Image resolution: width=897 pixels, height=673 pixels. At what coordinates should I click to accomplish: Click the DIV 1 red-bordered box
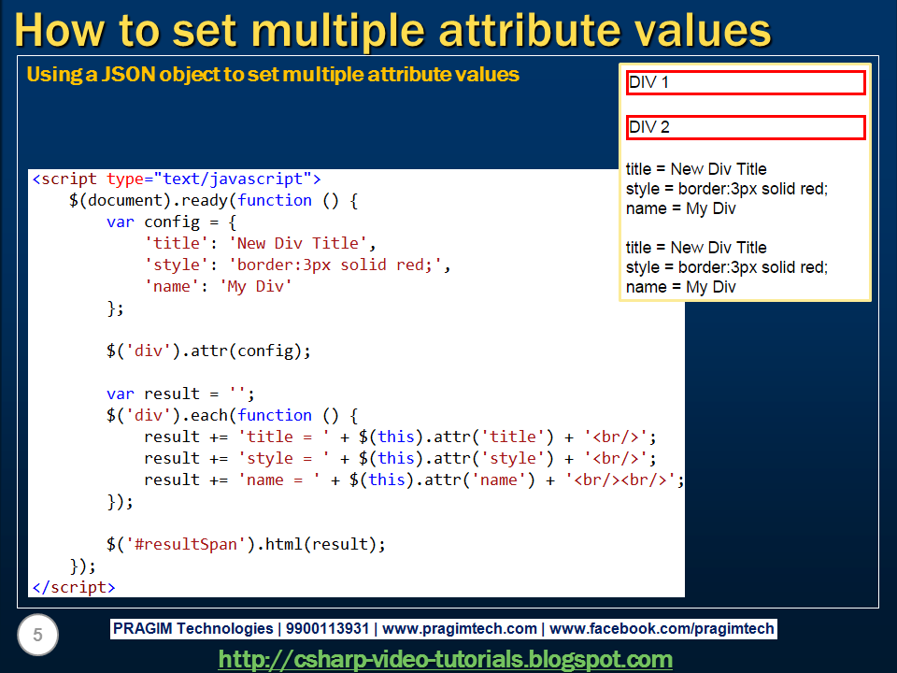point(745,82)
